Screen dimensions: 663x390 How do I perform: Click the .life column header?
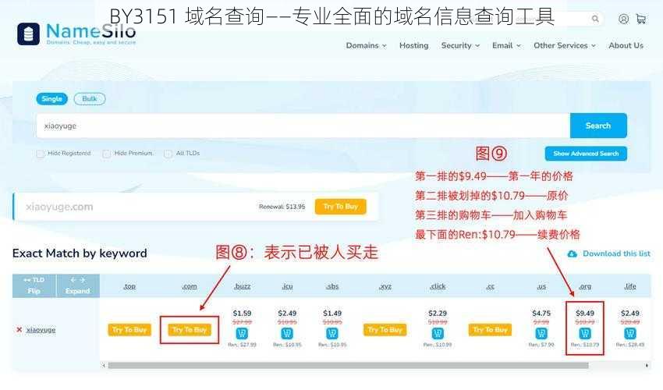point(630,286)
